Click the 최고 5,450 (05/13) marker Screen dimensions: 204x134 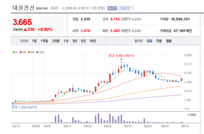click(x=121, y=56)
